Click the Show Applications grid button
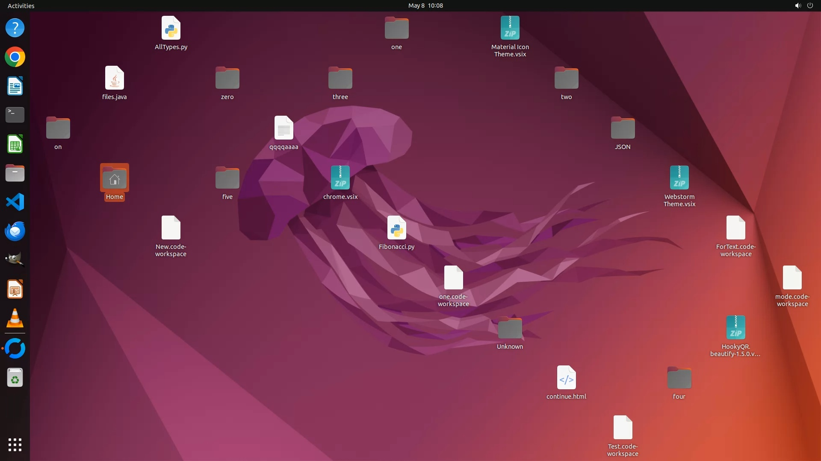Viewport: 821px width, 461px height. (x=15, y=444)
